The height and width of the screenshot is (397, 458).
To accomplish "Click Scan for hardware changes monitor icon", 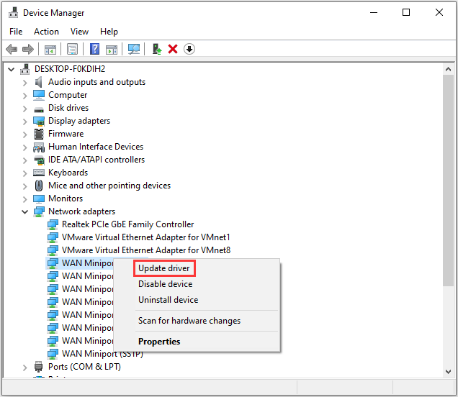I will pyautogui.click(x=134, y=49).
